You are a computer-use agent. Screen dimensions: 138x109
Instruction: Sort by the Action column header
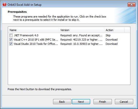click(x=114, y=30)
